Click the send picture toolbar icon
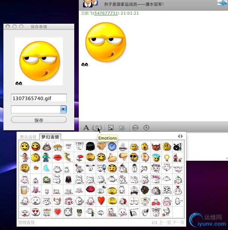 point(111,128)
